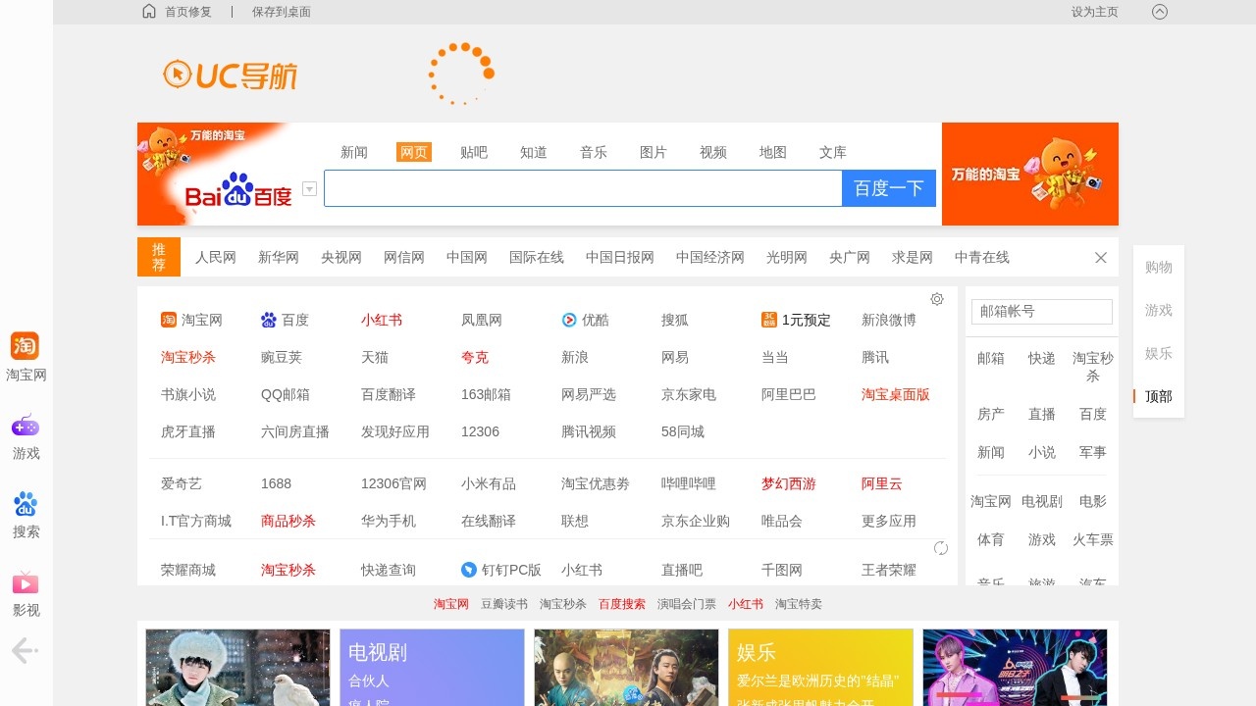Open the 影视 TV sidebar icon
This screenshot has width=1256, height=706.
click(25, 582)
